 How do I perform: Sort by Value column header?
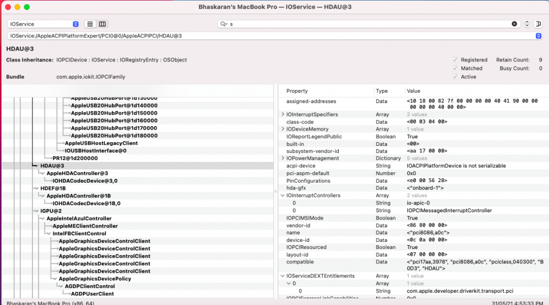(413, 91)
